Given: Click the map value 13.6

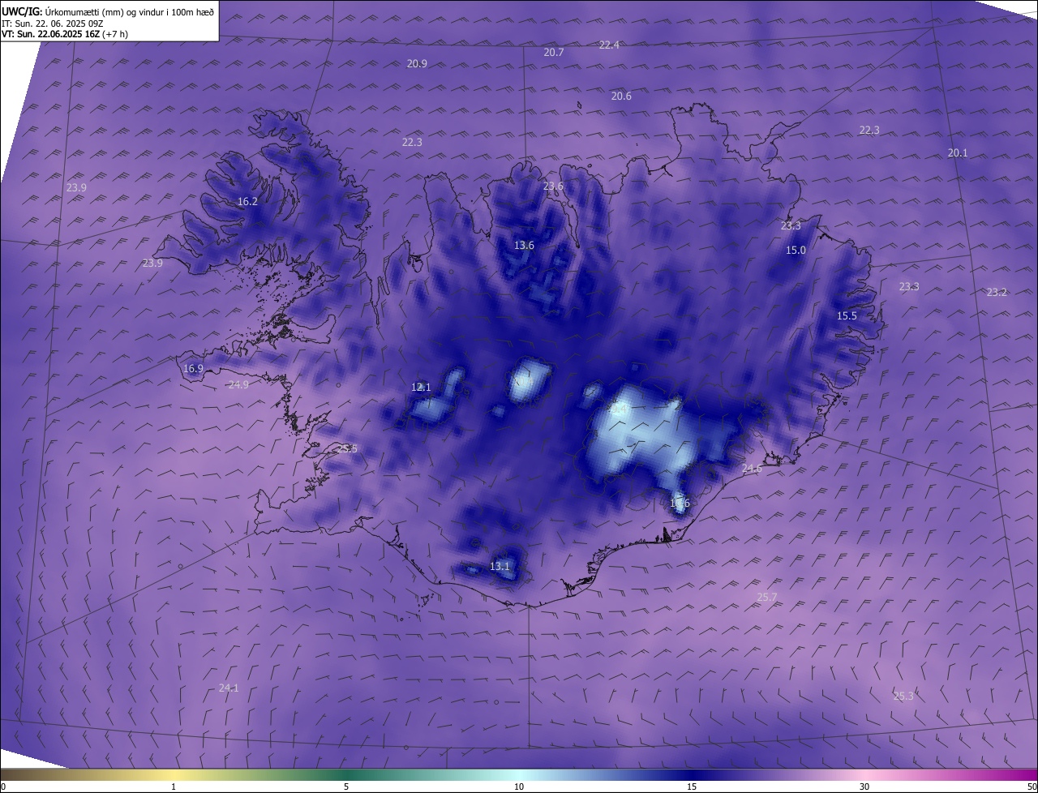Looking at the screenshot, I should point(524,245).
